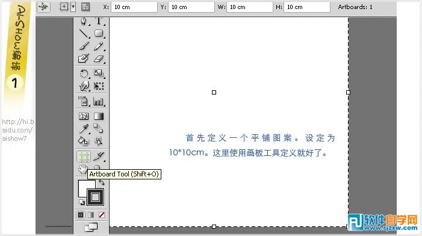Viewport: 422px width, 236px height.
Task: Select the Eraser tool
Action: coord(99,58)
